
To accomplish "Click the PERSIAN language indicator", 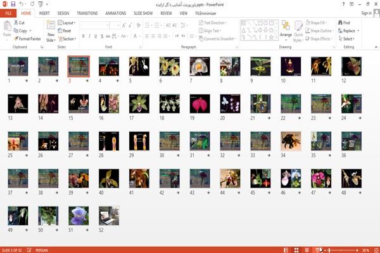I will (42, 250).
